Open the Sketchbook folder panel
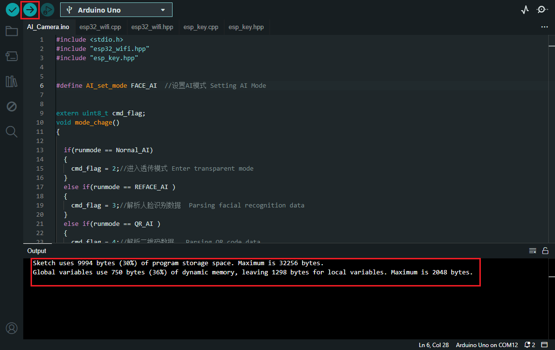555x350 pixels. [x=12, y=31]
